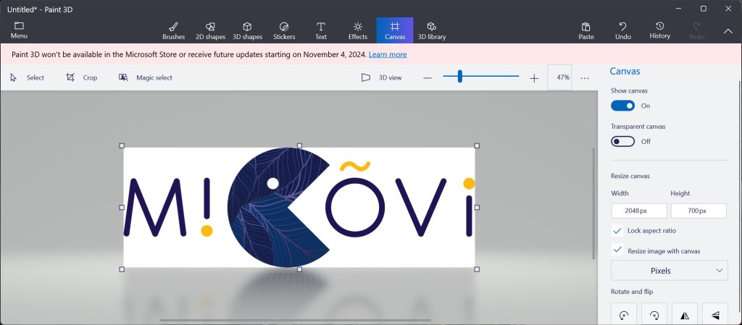
Task: Uncheck Resize image with canvas
Action: click(617, 250)
